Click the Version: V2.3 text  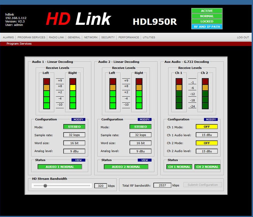[15, 21]
